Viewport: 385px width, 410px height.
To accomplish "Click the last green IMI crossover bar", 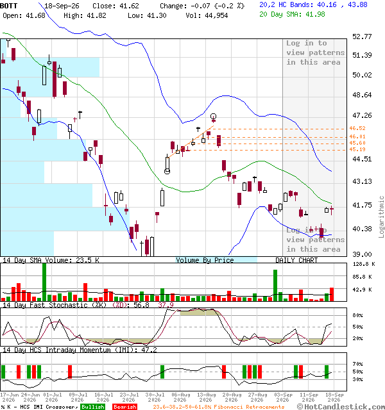I will pyautogui.click(x=327, y=372).
